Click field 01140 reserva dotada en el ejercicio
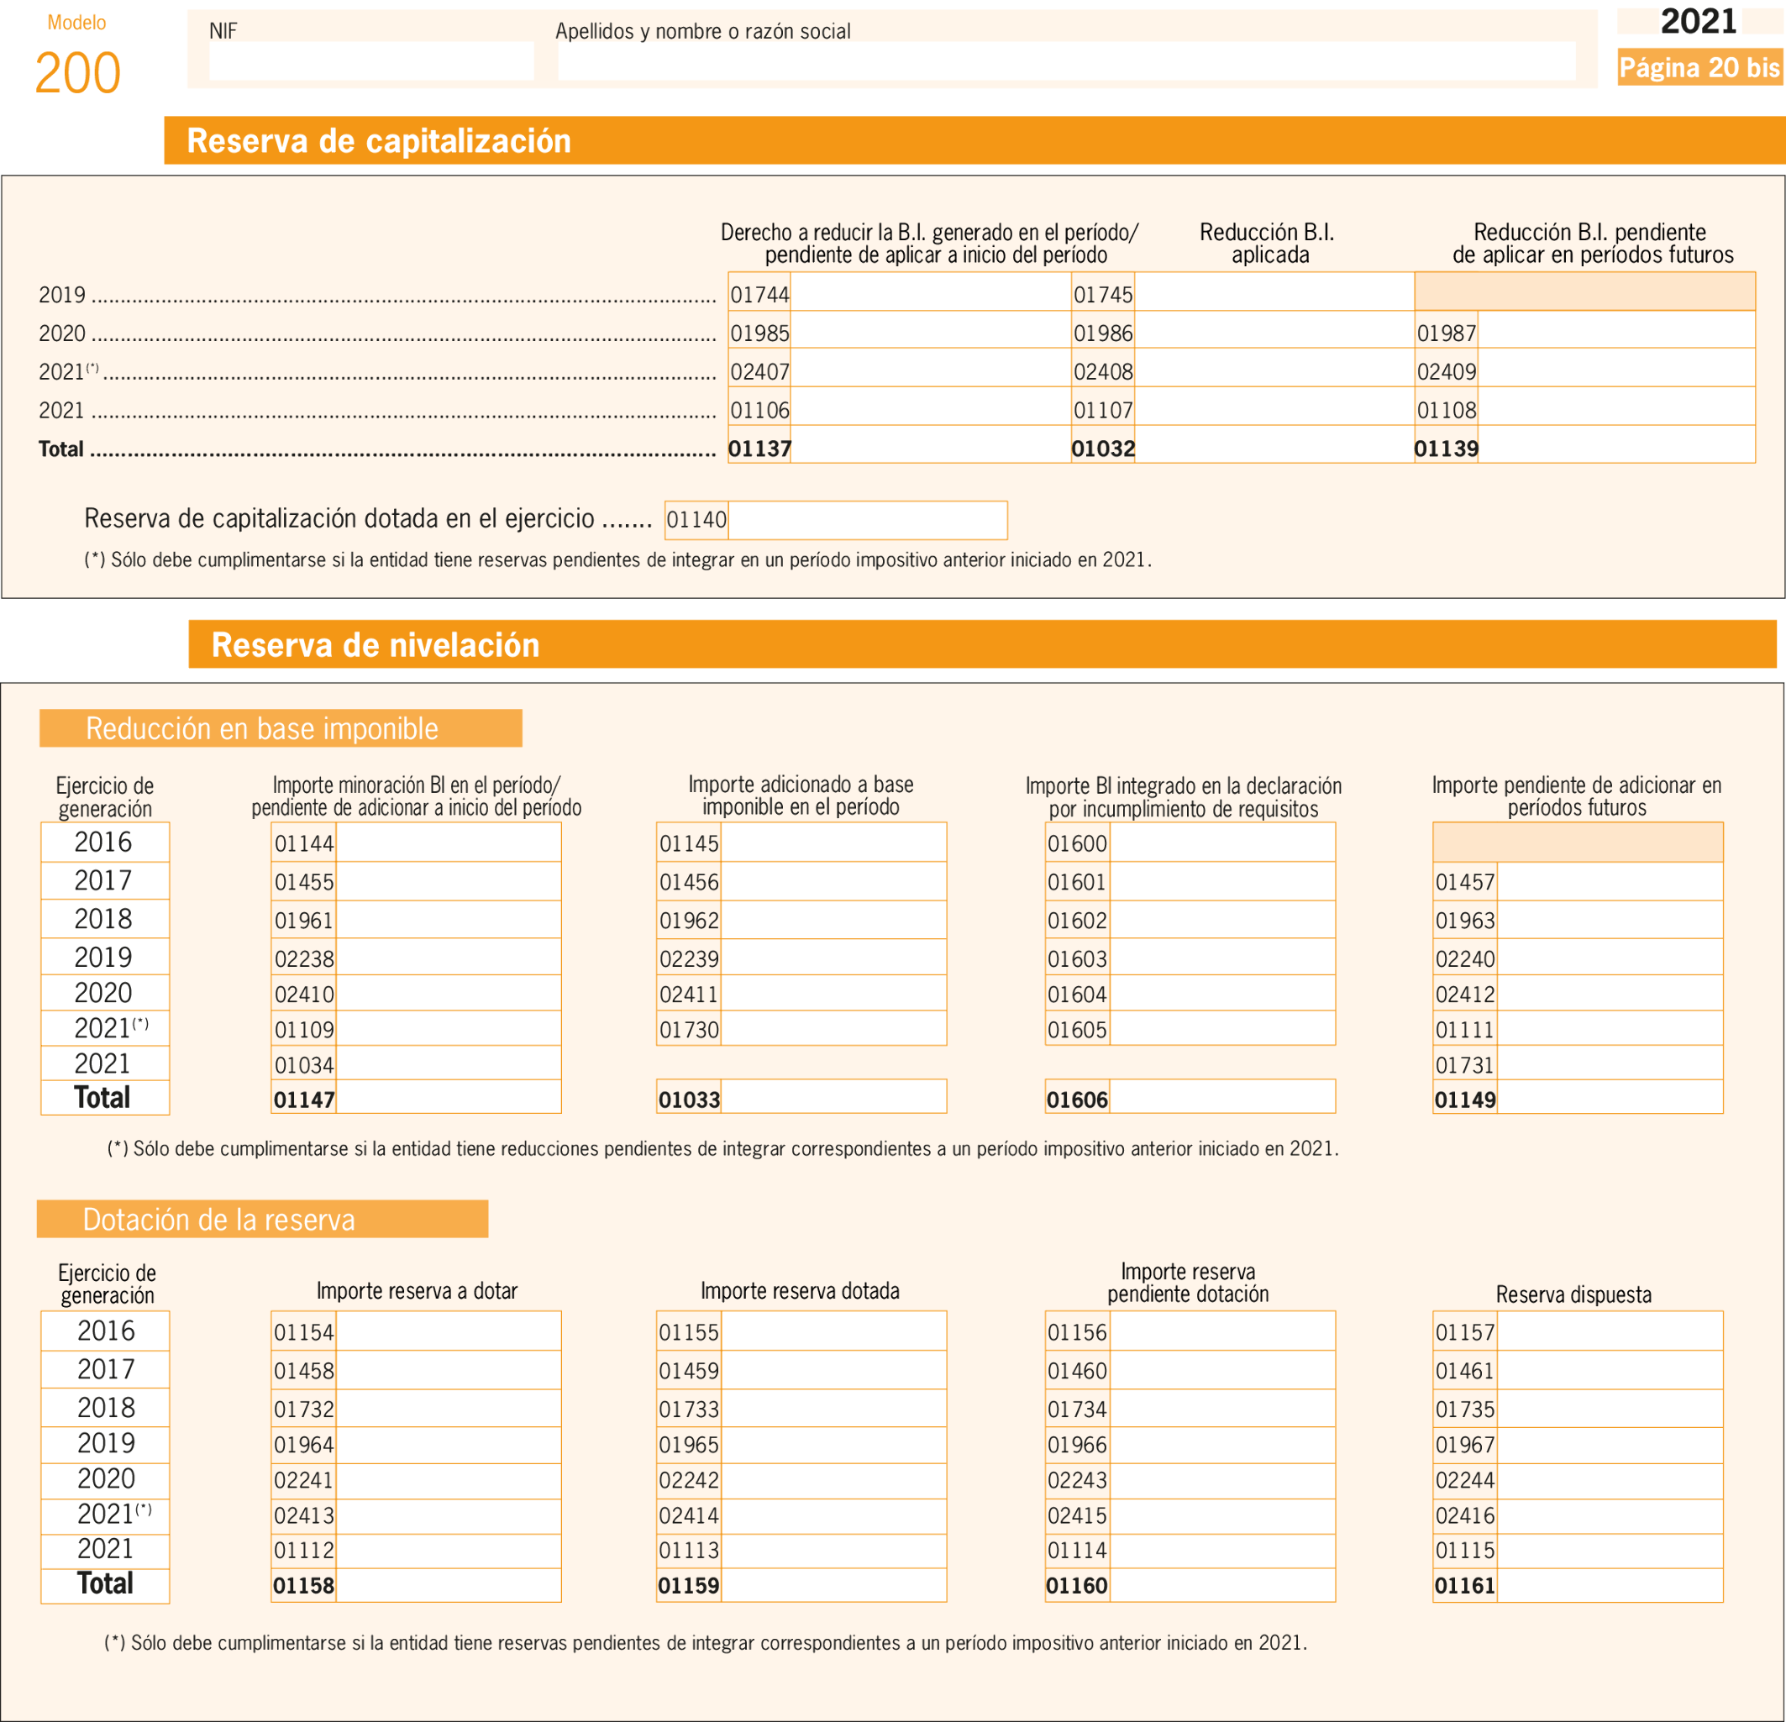The height and width of the screenshot is (1722, 1786). pos(868,520)
